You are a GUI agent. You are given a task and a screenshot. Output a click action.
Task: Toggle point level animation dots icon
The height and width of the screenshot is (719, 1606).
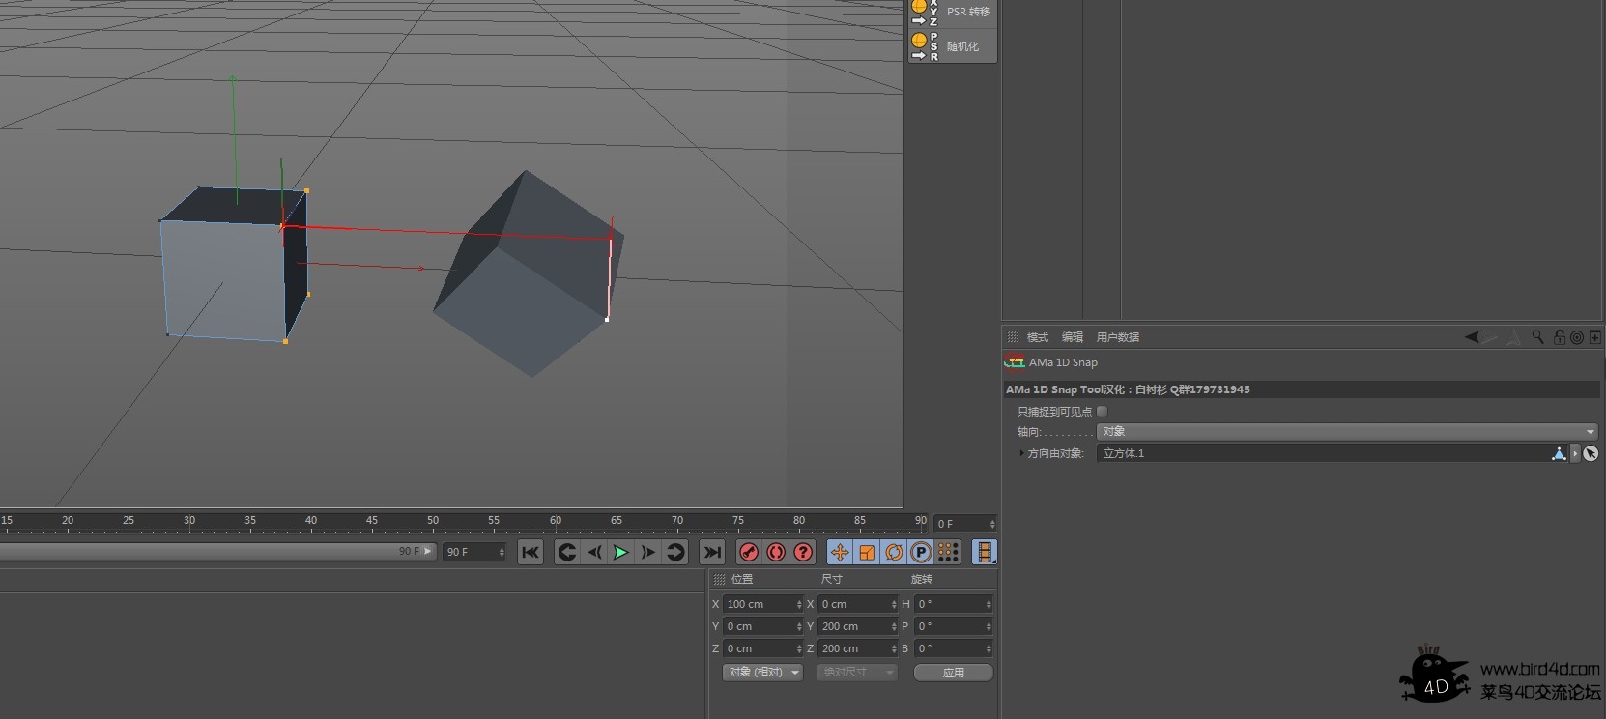(948, 552)
